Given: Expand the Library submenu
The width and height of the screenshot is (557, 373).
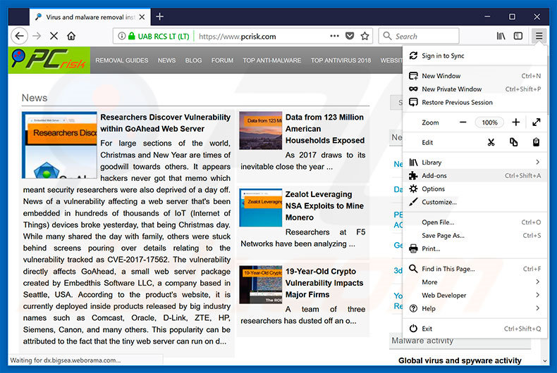Looking at the screenshot, I should point(475,163).
